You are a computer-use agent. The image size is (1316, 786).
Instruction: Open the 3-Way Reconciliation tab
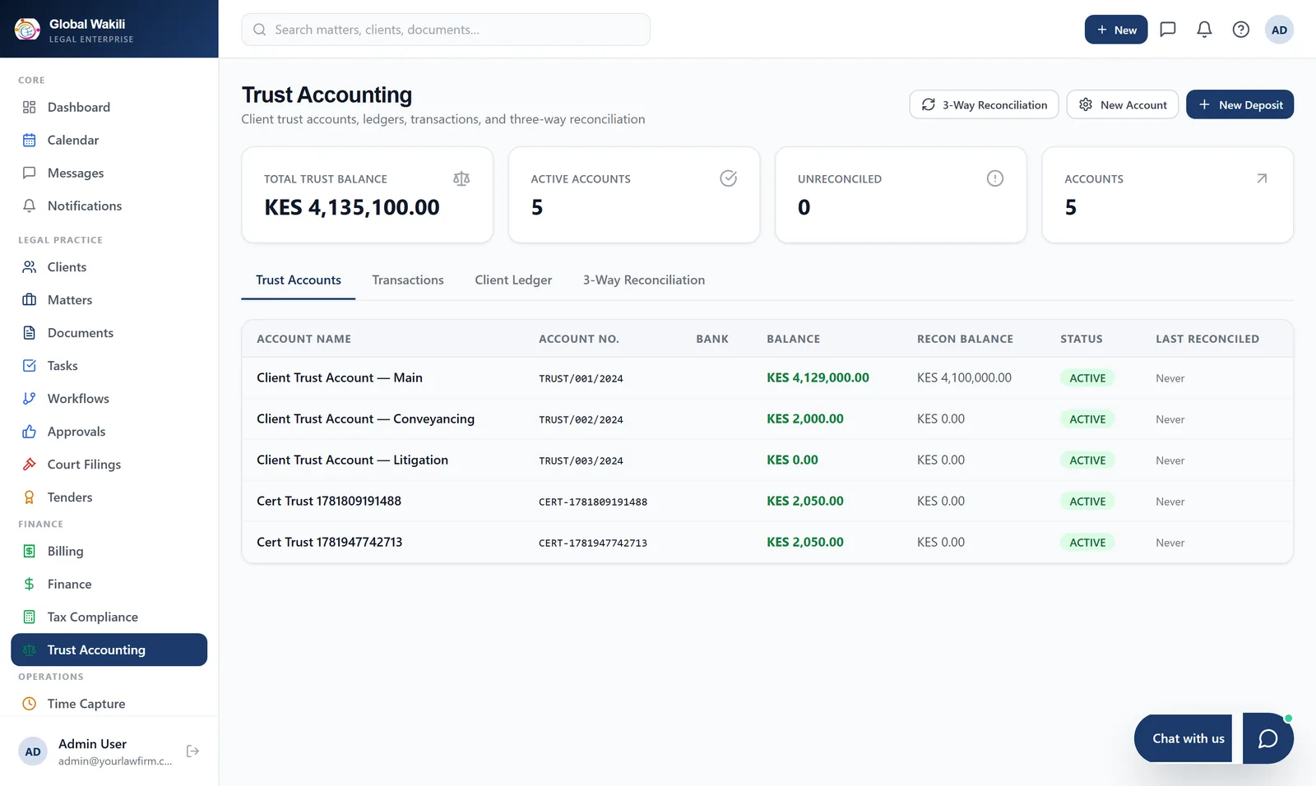coord(644,280)
